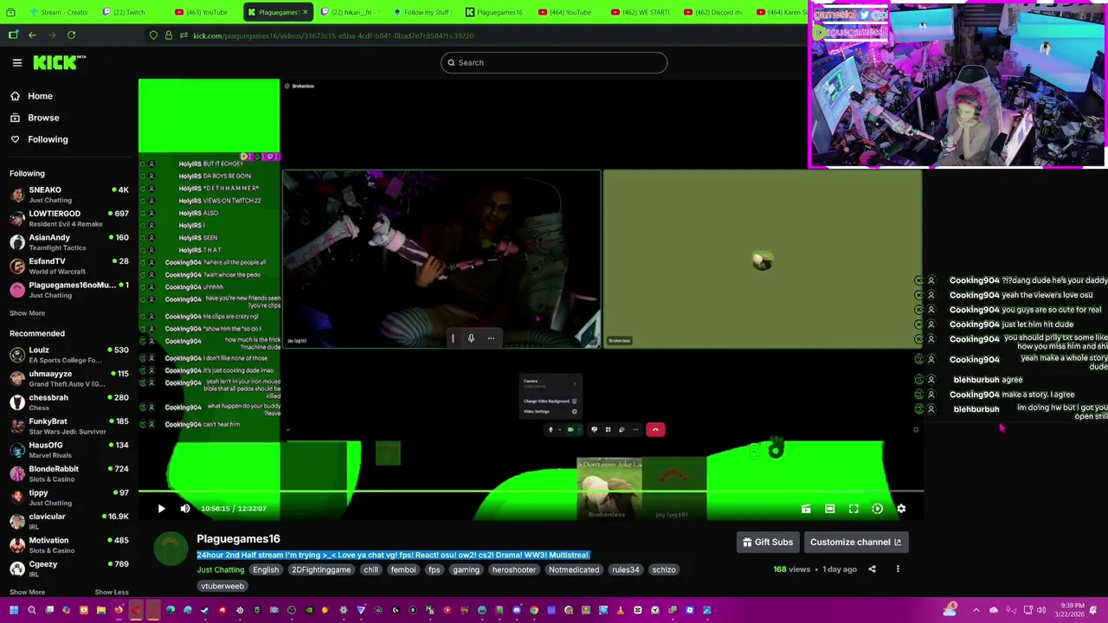Open HausOfG recommended channel
The image size is (1108, 623).
[x=69, y=450]
